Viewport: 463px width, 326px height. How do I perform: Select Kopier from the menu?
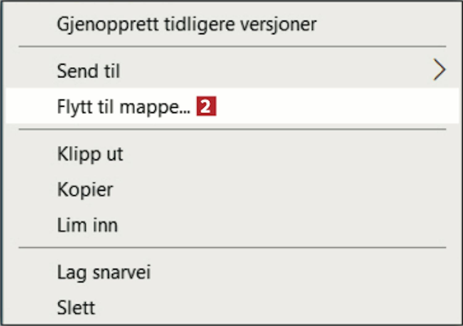pos(85,189)
